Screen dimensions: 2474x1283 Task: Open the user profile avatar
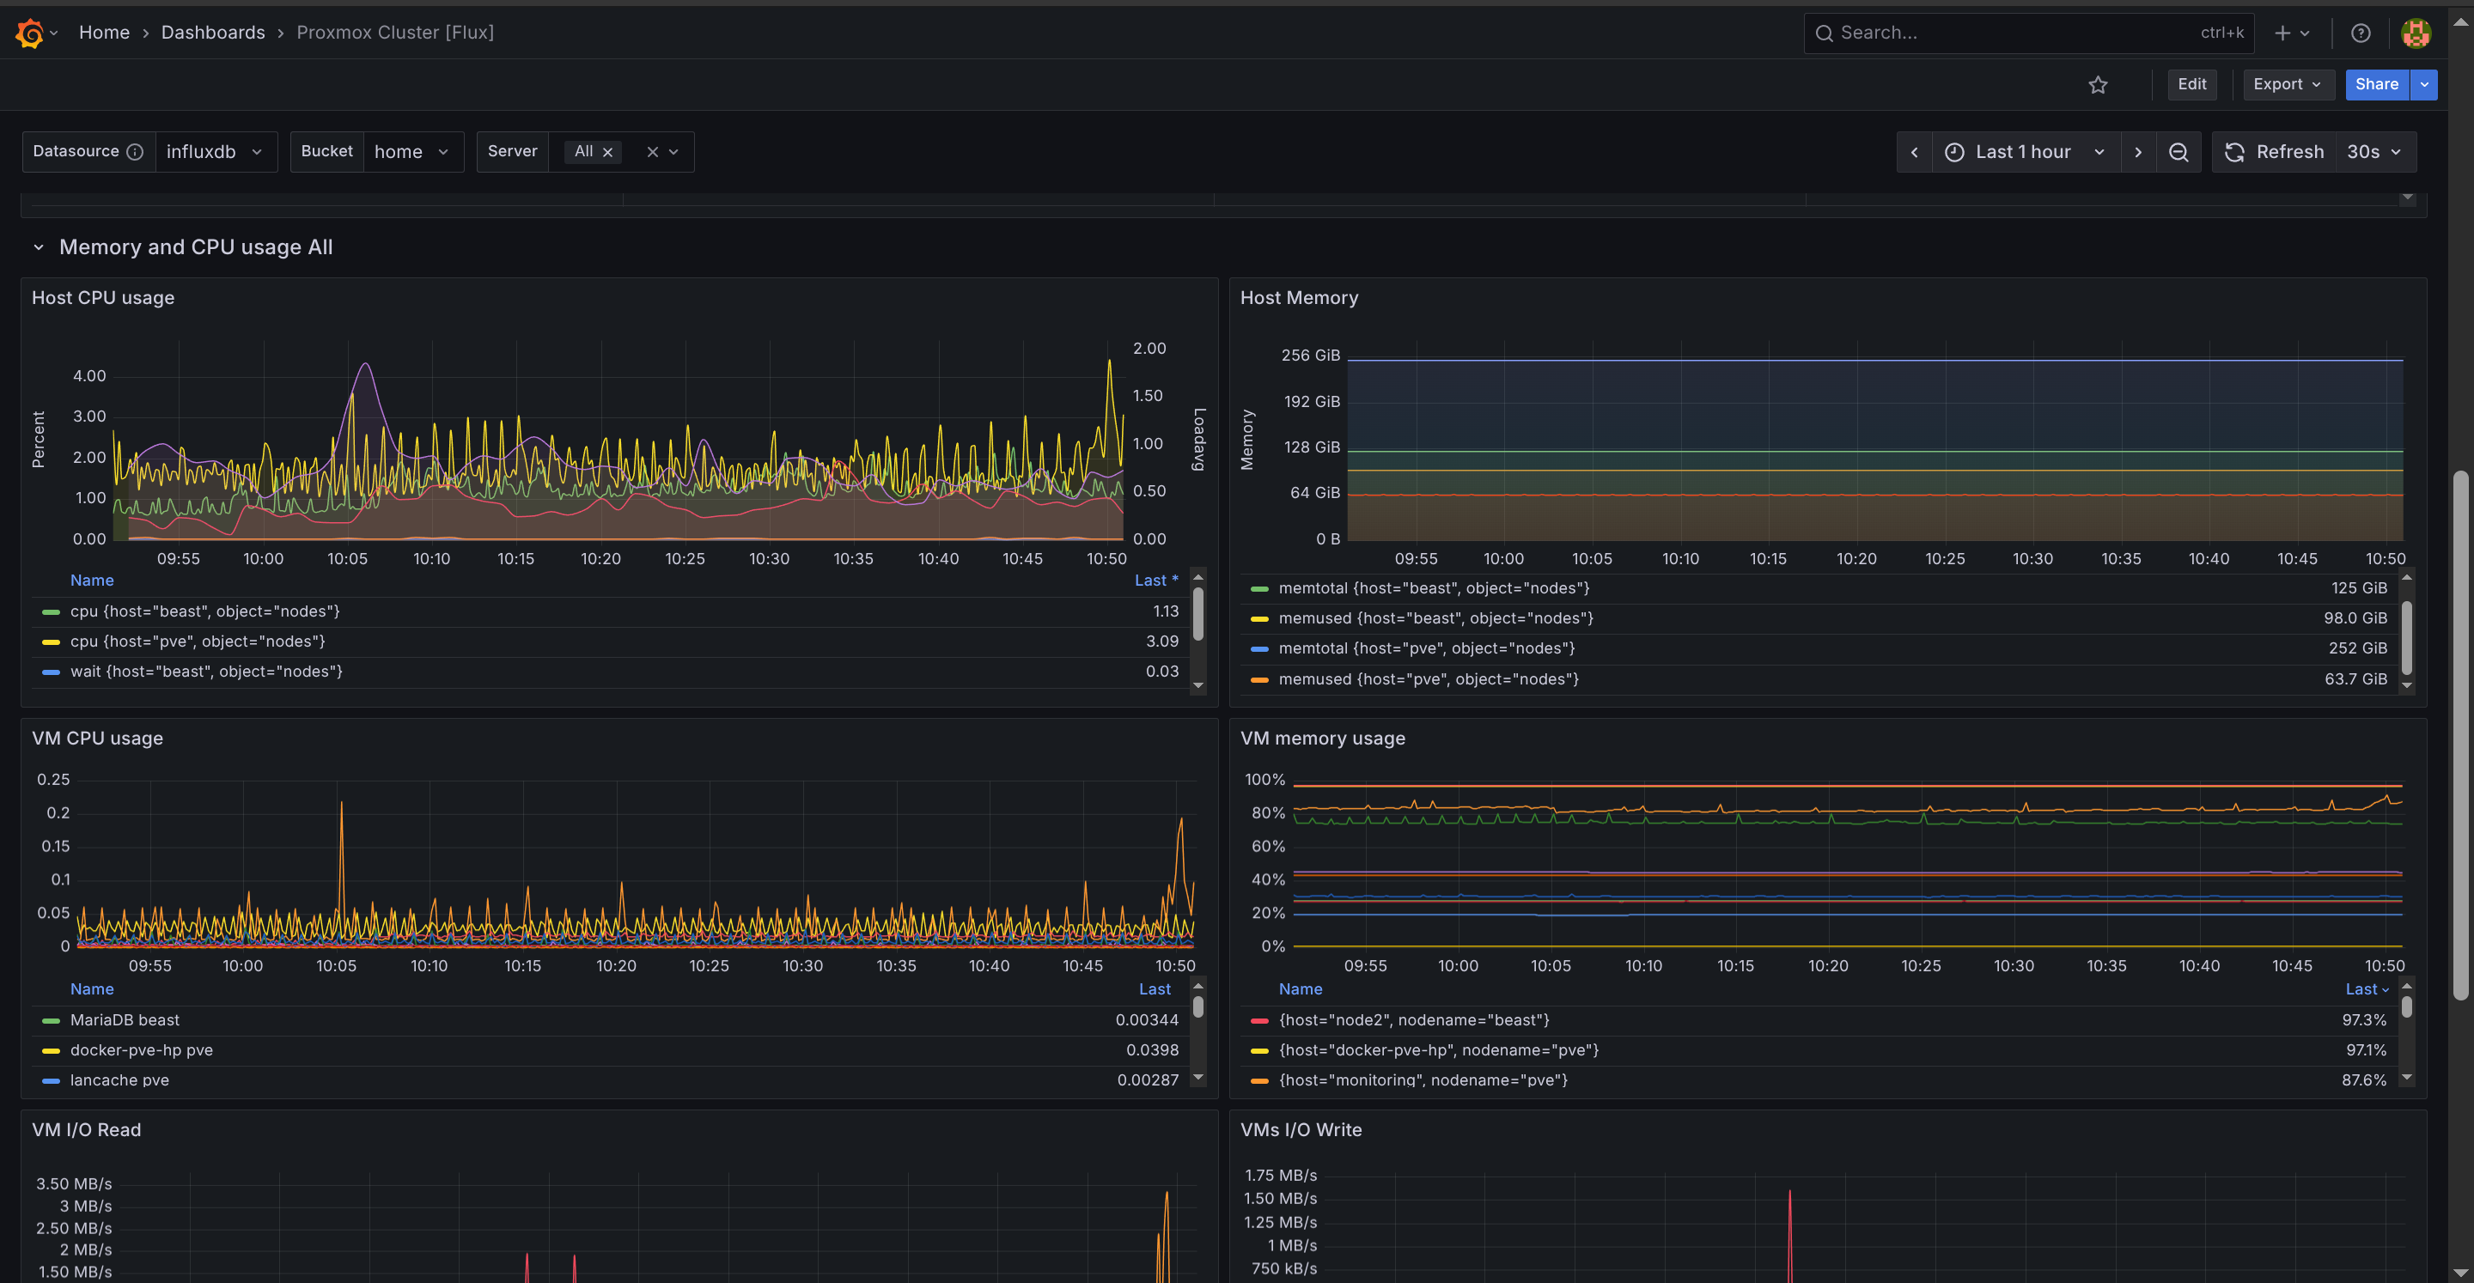click(2416, 32)
